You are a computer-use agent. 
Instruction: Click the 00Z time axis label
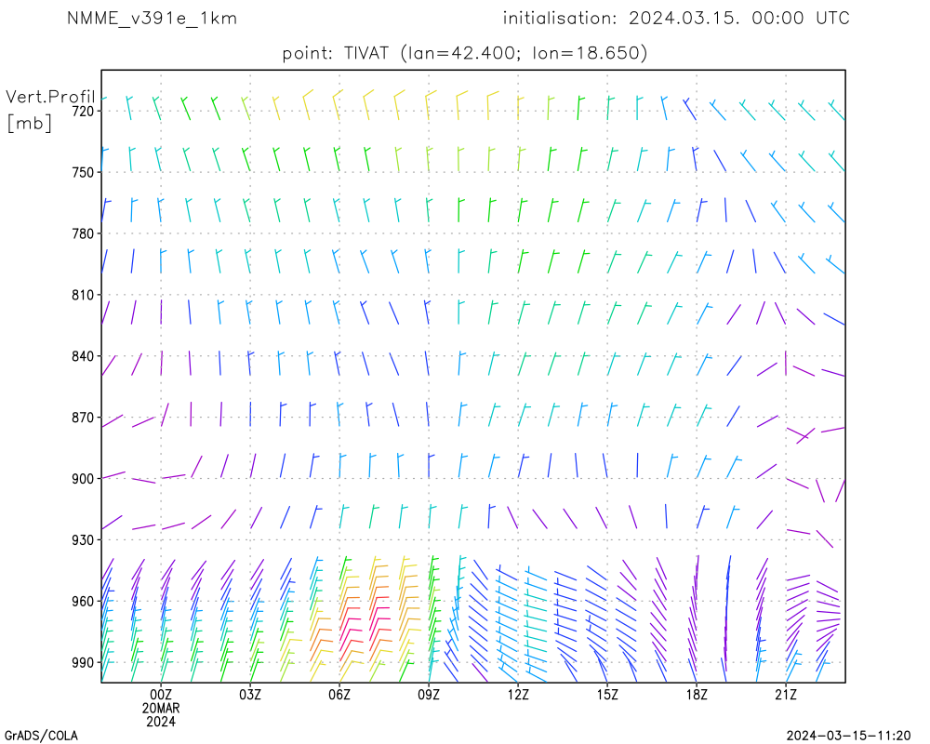click(x=161, y=695)
